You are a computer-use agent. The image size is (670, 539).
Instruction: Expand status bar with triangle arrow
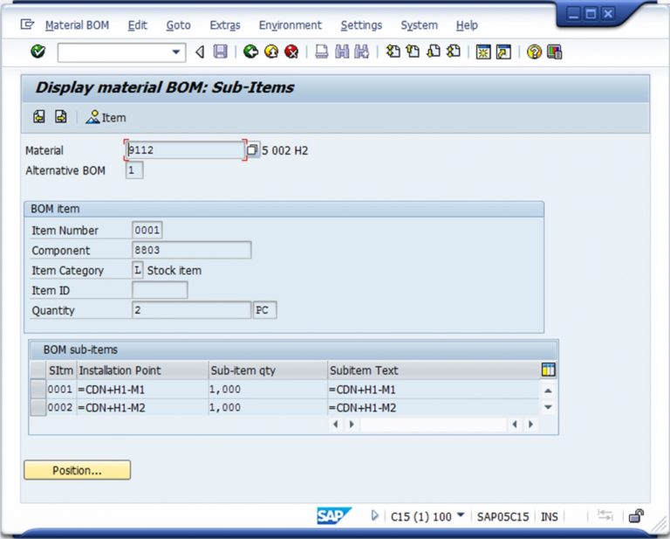click(x=375, y=516)
